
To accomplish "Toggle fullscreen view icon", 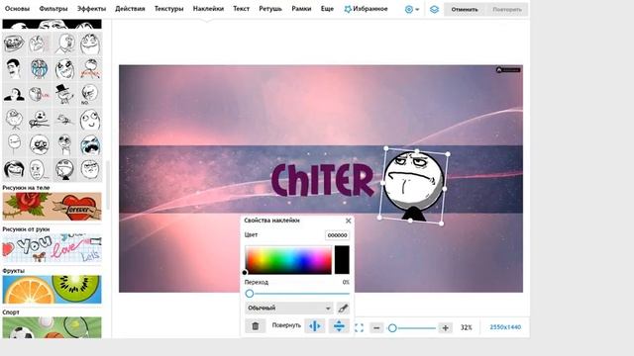I will point(359,327).
